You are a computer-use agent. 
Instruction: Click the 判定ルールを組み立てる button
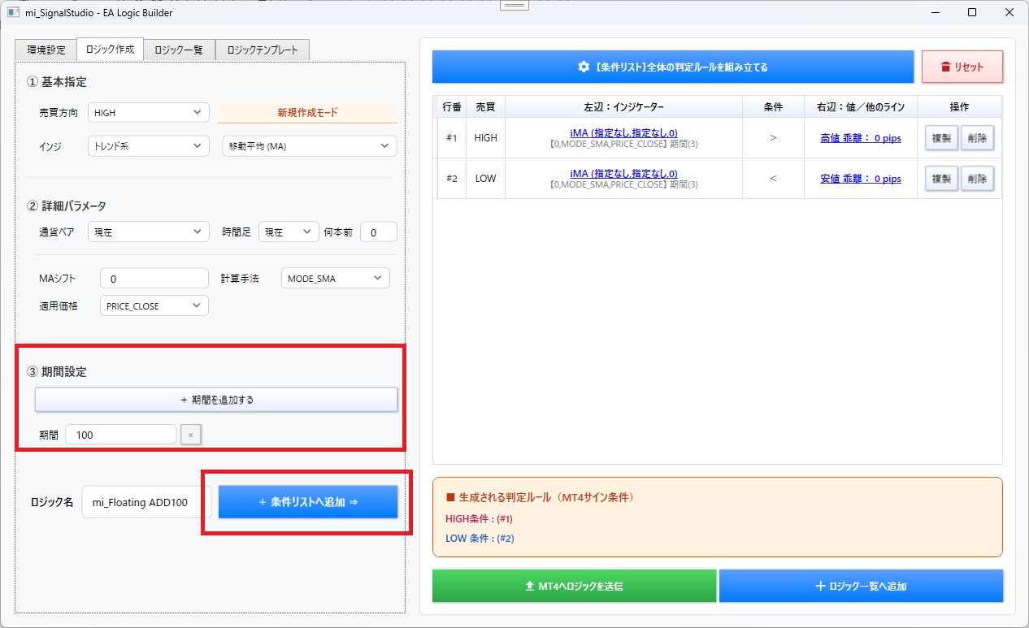click(673, 67)
